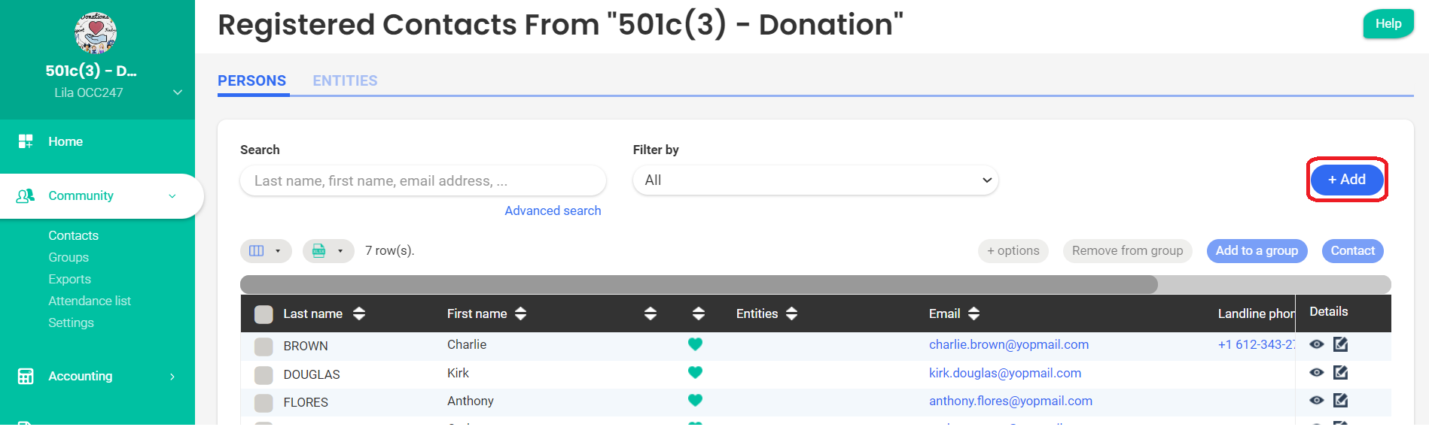Switch to the ENTITIES tab
The image size is (1429, 427).
(345, 80)
